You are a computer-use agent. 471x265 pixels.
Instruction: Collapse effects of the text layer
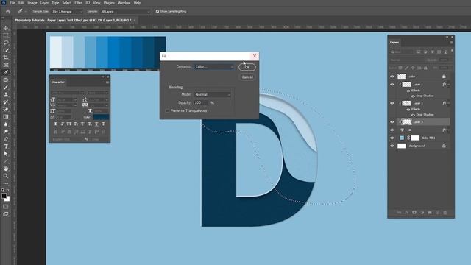click(x=449, y=130)
